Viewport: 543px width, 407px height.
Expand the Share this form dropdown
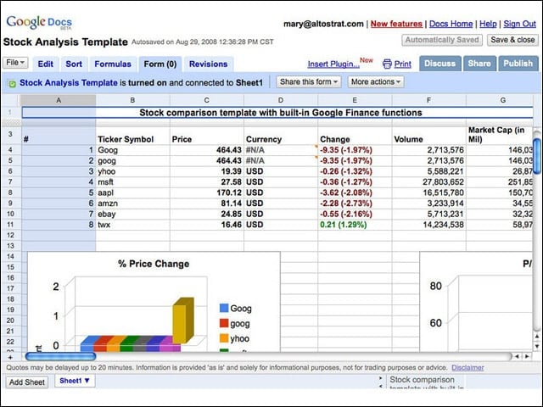(309, 82)
